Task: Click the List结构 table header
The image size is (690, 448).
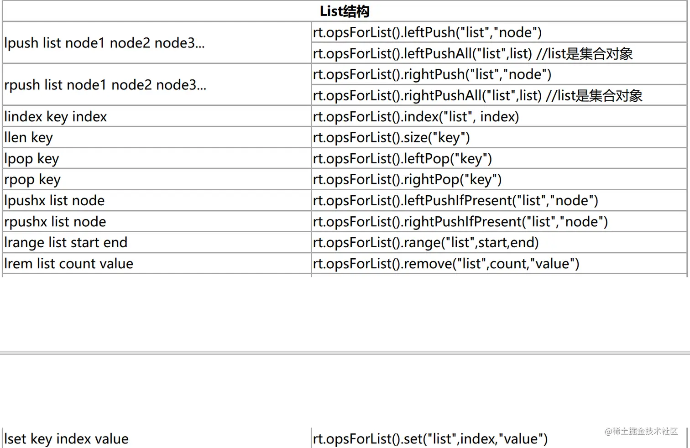Action: click(x=345, y=11)
